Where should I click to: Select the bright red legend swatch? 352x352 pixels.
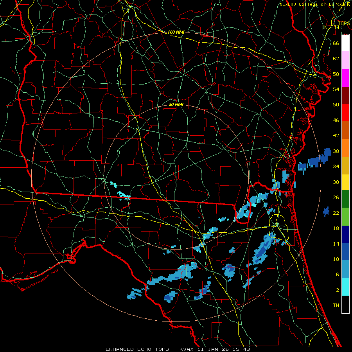345,113
